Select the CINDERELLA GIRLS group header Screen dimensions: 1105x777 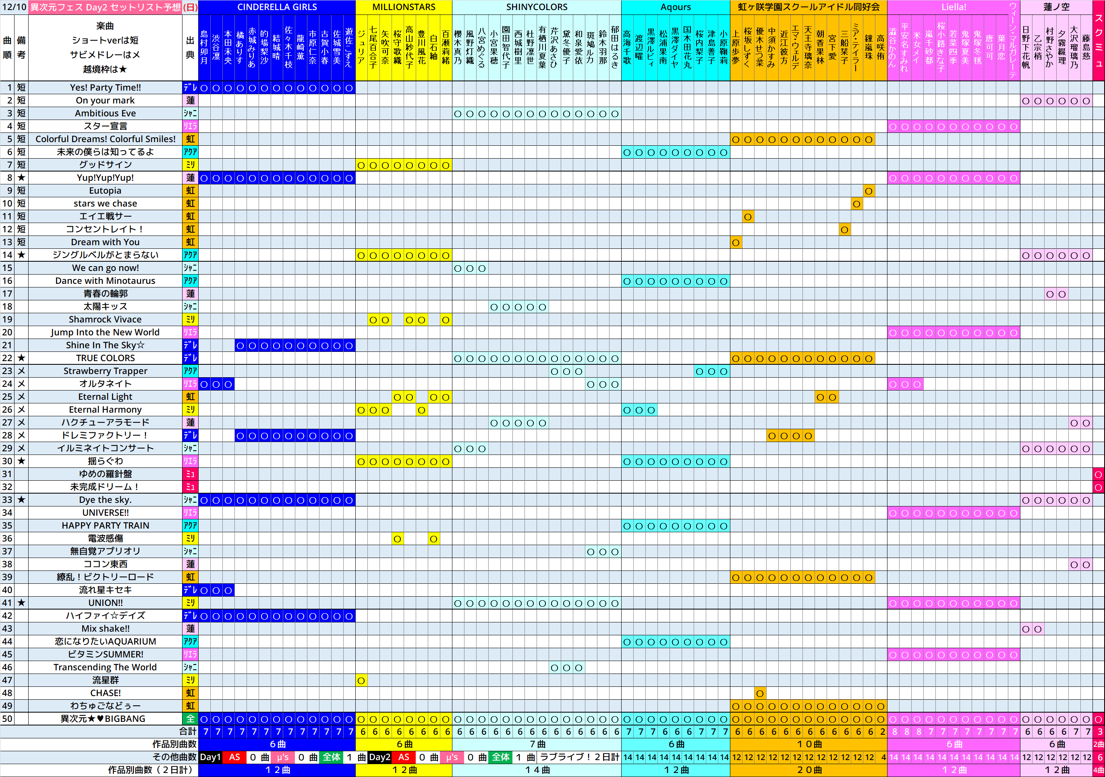point(277,7)
